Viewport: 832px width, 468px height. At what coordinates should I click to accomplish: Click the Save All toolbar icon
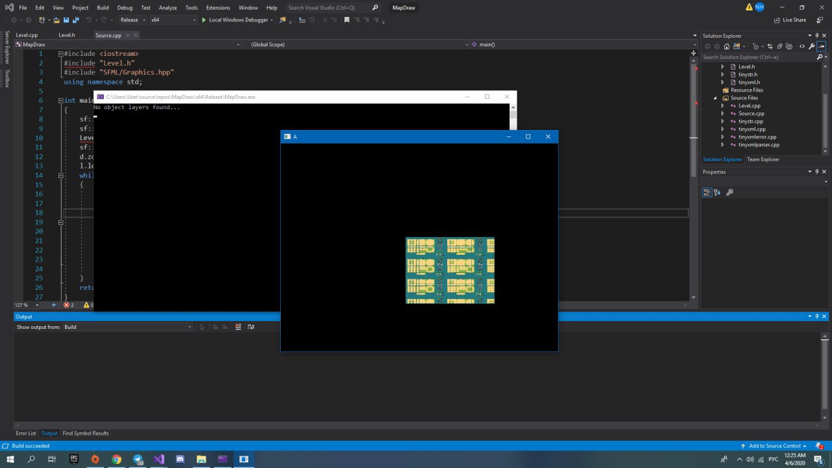(76, 20)
